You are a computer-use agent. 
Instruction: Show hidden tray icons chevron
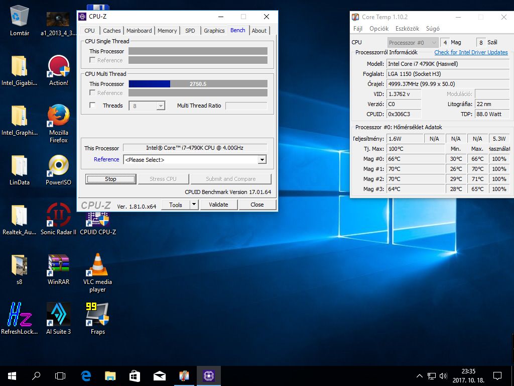point(420,376)
